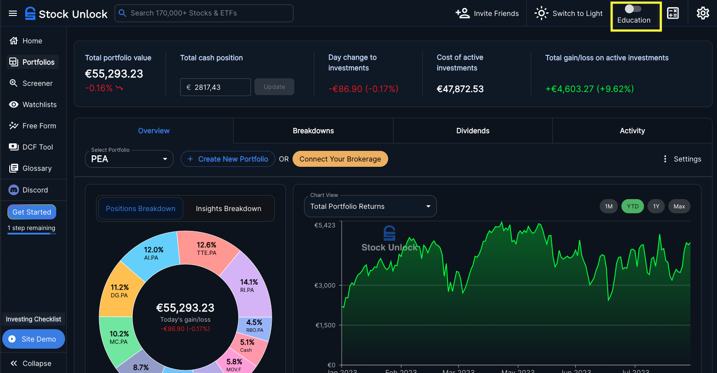
Task: Click the day change -€86.90 (-0.17%) value
Action: click(363, 89)
